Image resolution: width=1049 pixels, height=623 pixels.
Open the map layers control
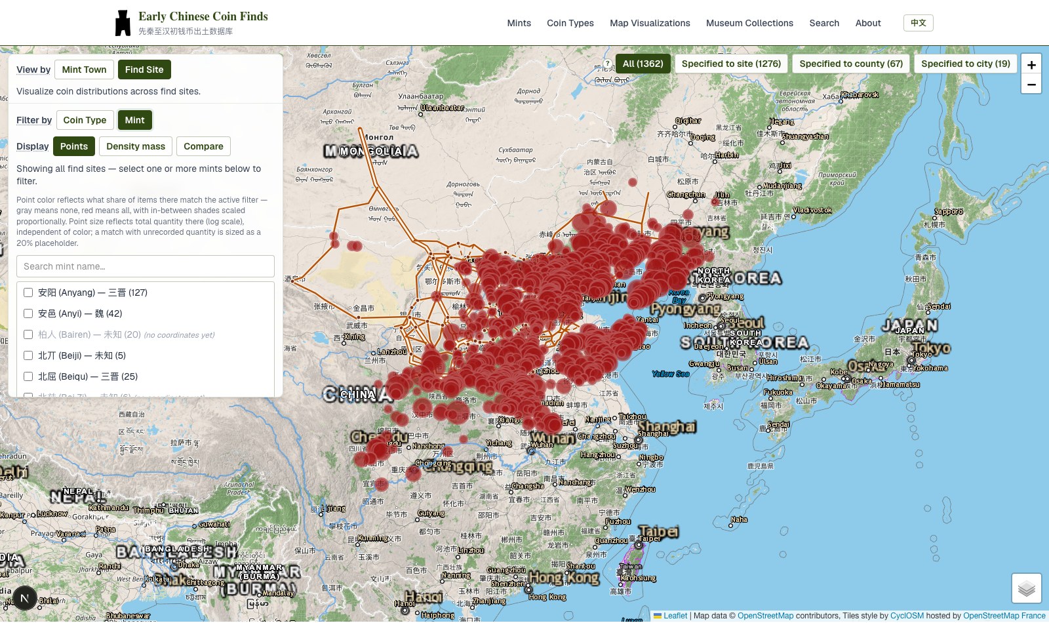[1027, 588]
